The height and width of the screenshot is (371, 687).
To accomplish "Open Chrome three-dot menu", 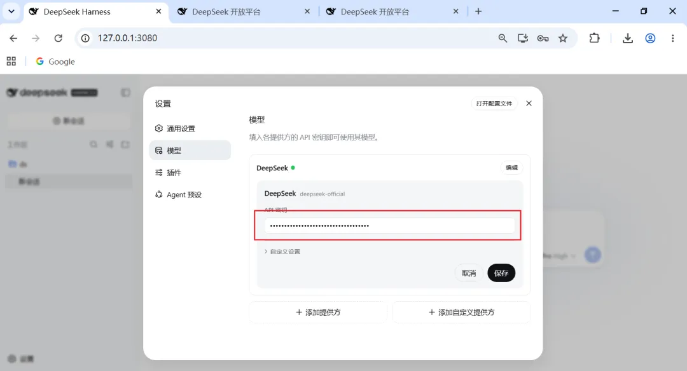I will coord(672,38).
